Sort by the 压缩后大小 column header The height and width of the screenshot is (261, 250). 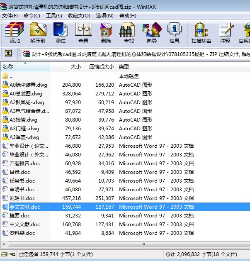[100, 66]
